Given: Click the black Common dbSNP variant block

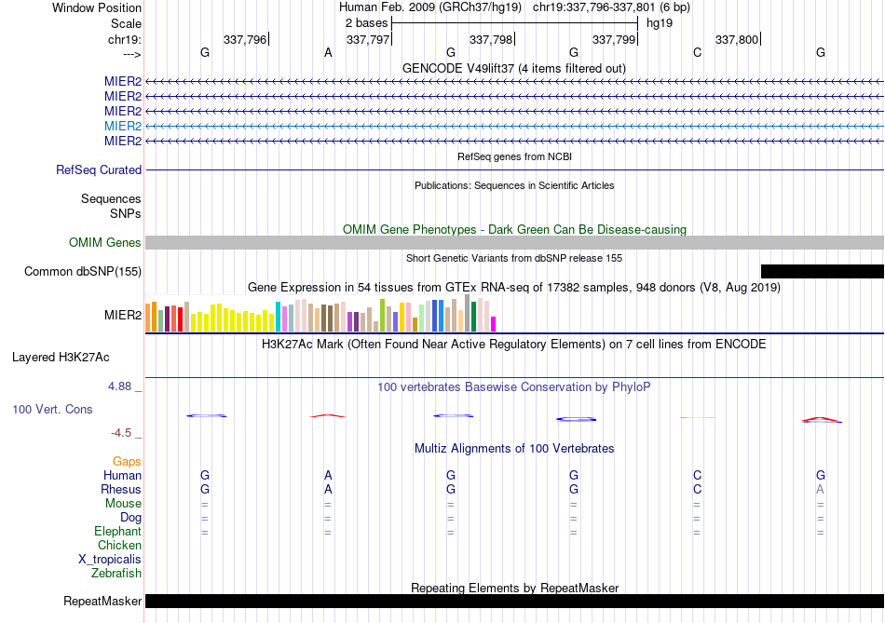Looking at the screenshot, I should coord(822,271).
